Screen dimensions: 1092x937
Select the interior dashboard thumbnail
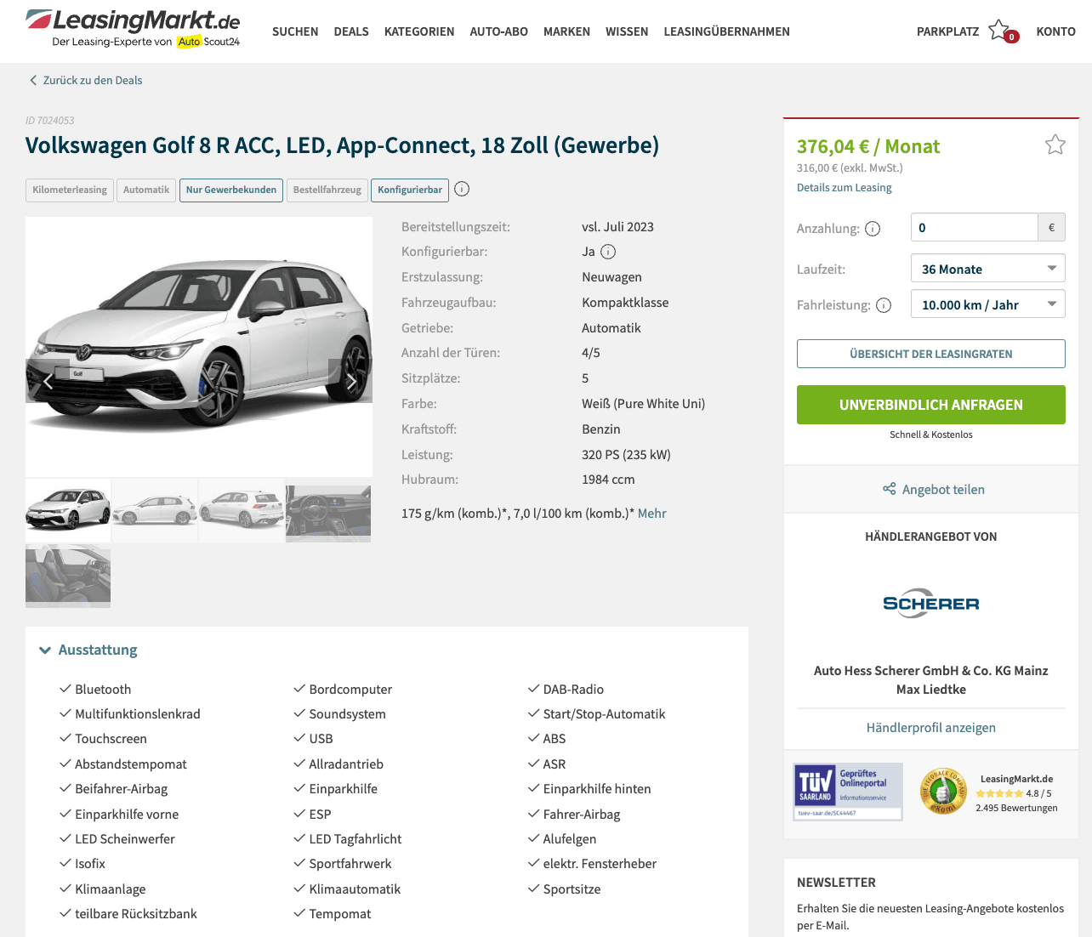[328, 514]
